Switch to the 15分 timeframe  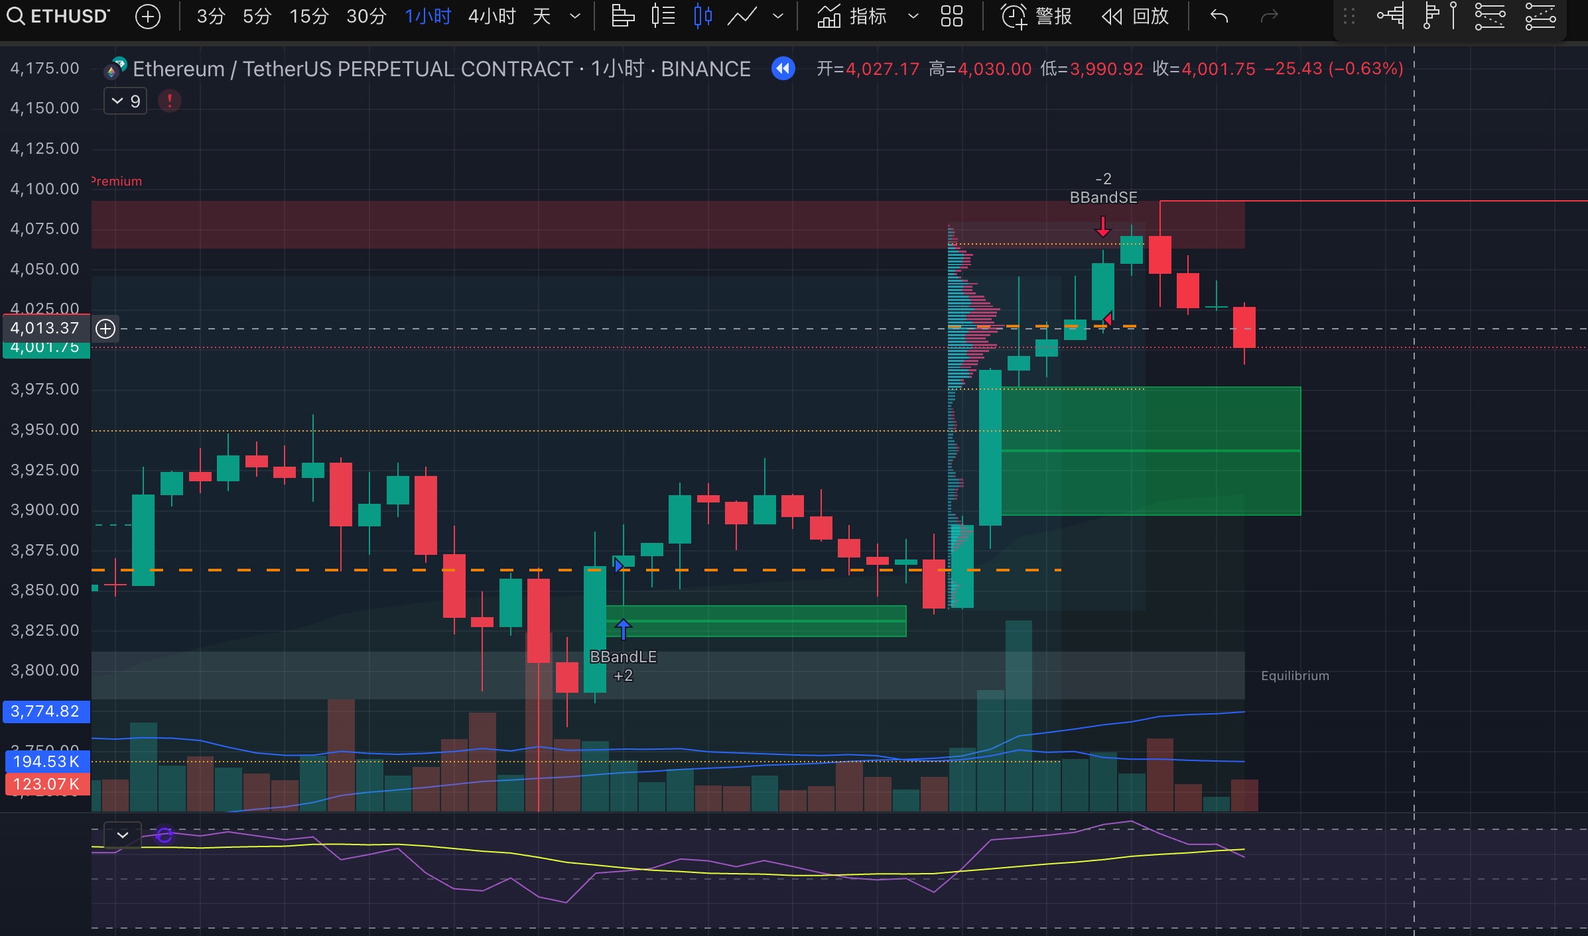click(308, 16)
